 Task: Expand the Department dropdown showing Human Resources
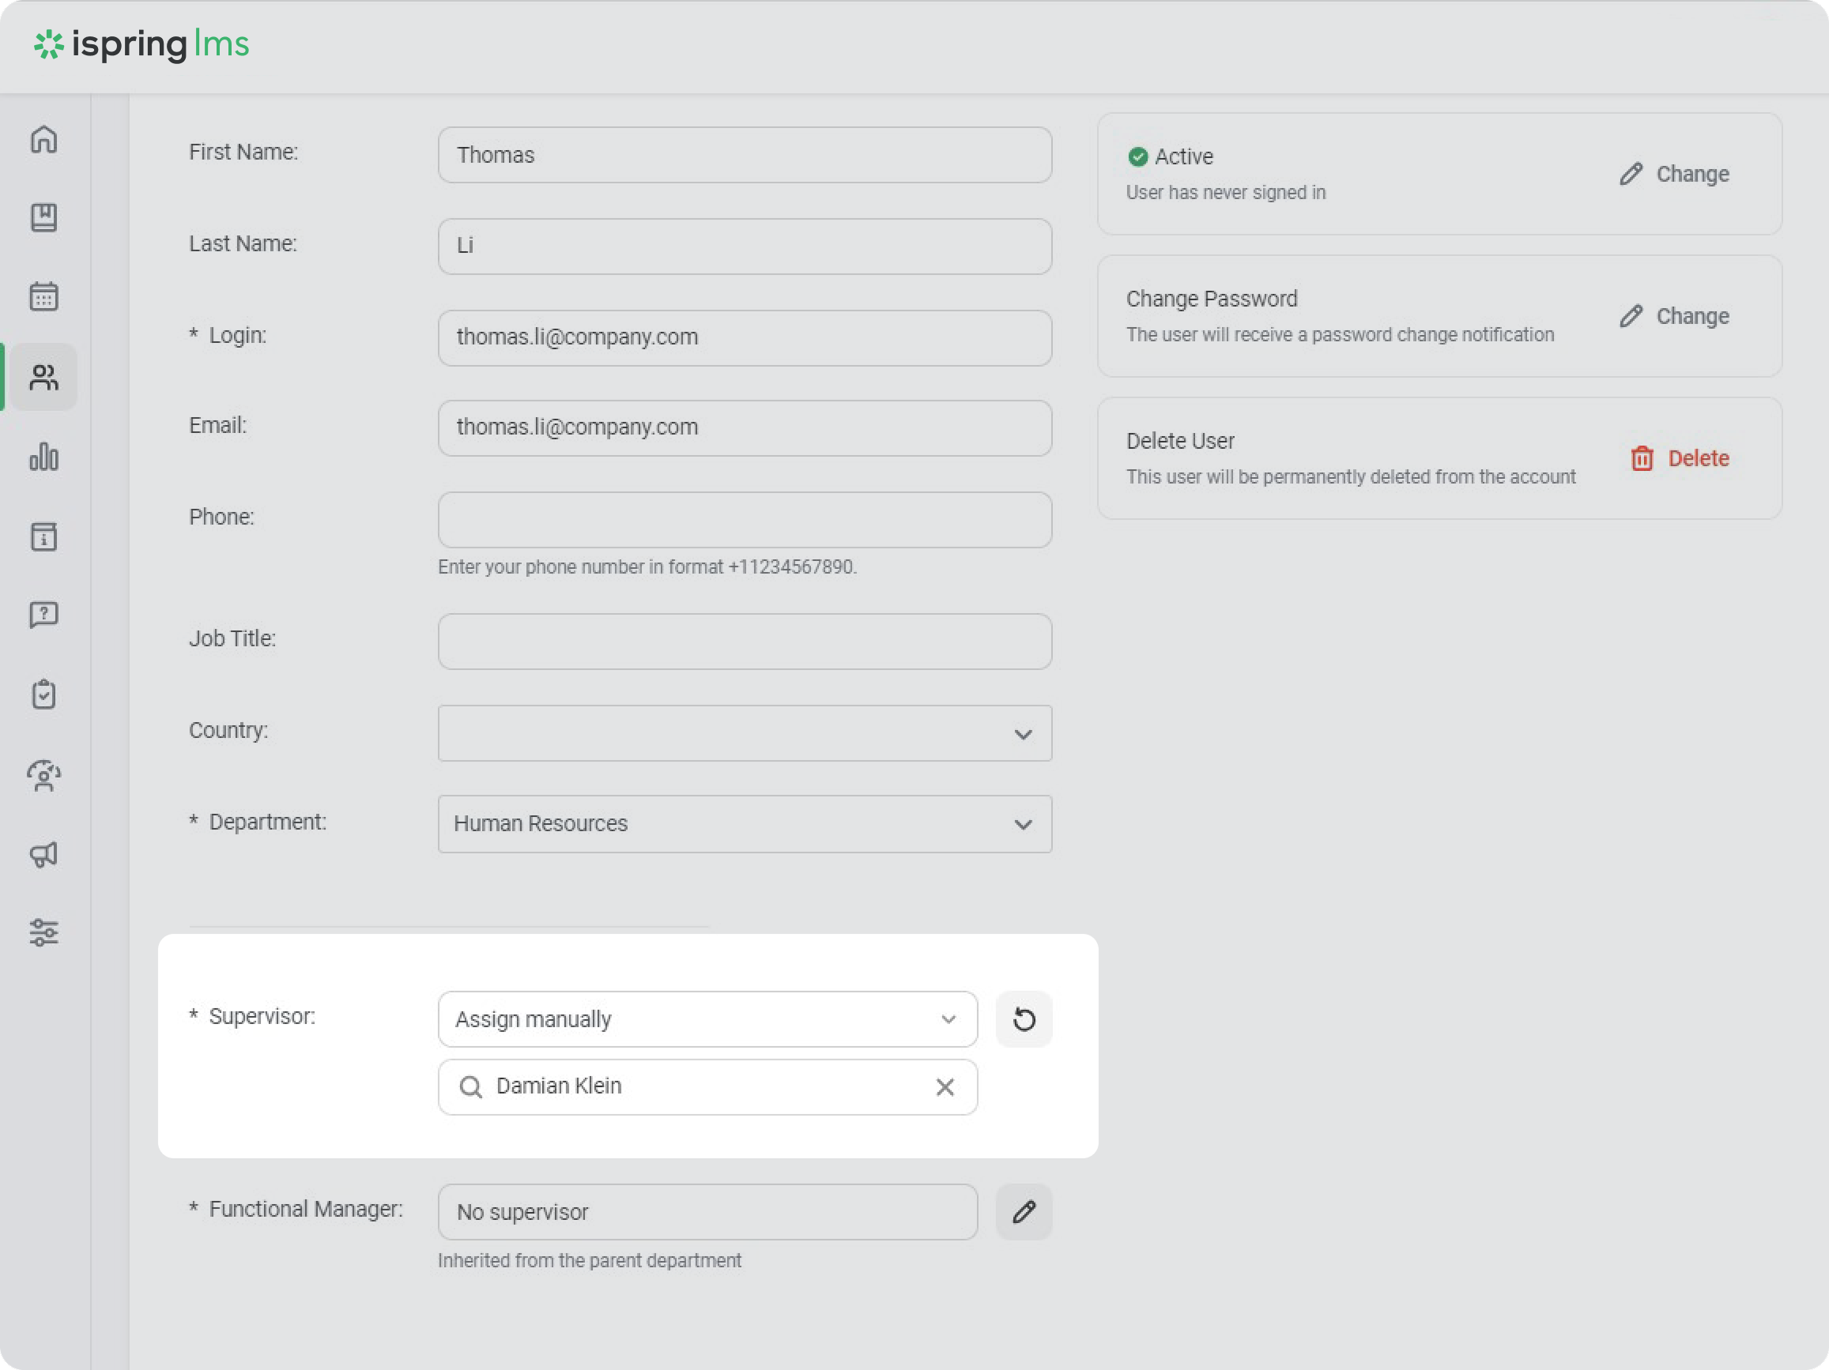click(745, 824)
